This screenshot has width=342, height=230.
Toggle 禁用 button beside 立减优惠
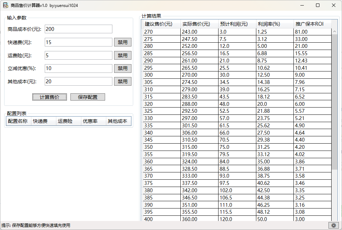click(x=122, y=68)
